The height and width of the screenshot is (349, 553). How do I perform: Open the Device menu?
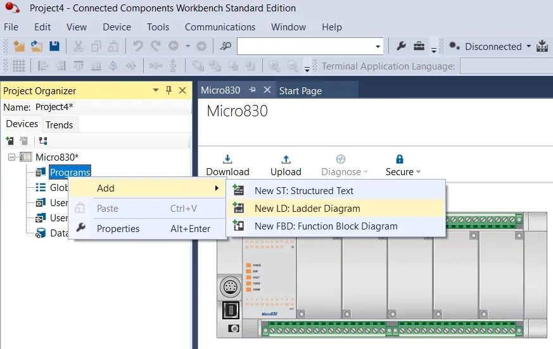117,27
